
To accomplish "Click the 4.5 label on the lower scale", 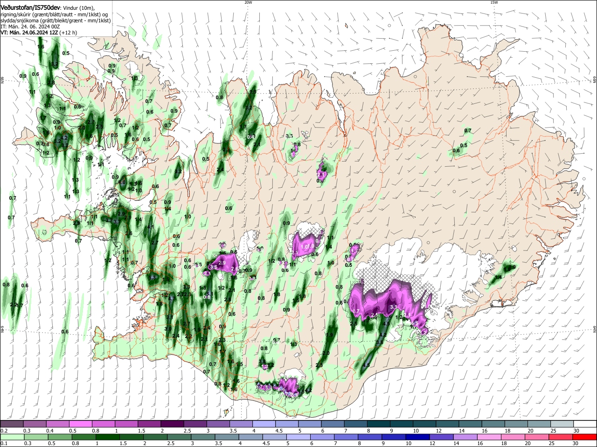I will point(266,444).
